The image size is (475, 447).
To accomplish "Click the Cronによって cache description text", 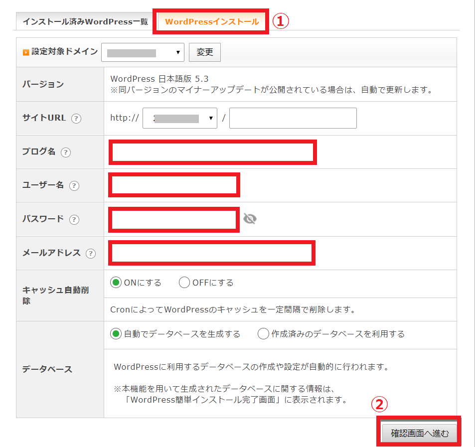I will pos(233,309).
